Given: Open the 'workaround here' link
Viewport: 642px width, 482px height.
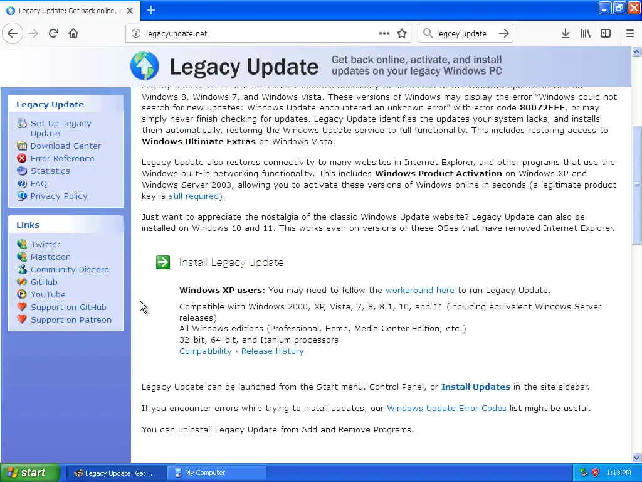Looking at the screenshot, I should [419, 290].
